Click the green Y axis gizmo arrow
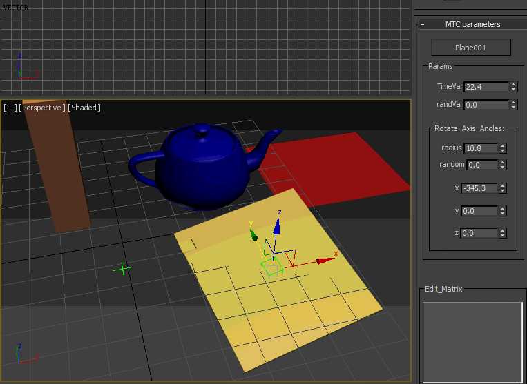The width and height of the screenshot is (527, 384). click(x=253, y=235)
